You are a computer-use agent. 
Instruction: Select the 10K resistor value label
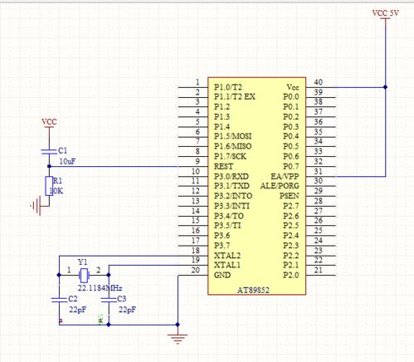pos(56,191)
